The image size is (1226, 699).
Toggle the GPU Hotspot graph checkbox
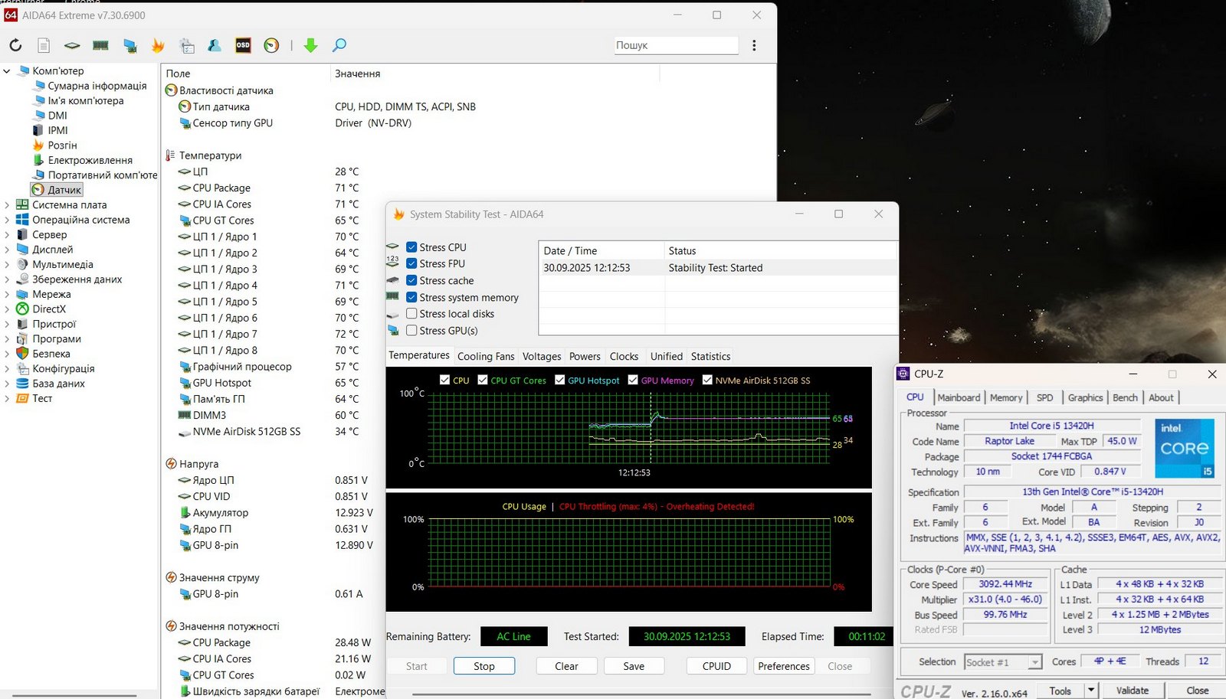click(560, 380)
